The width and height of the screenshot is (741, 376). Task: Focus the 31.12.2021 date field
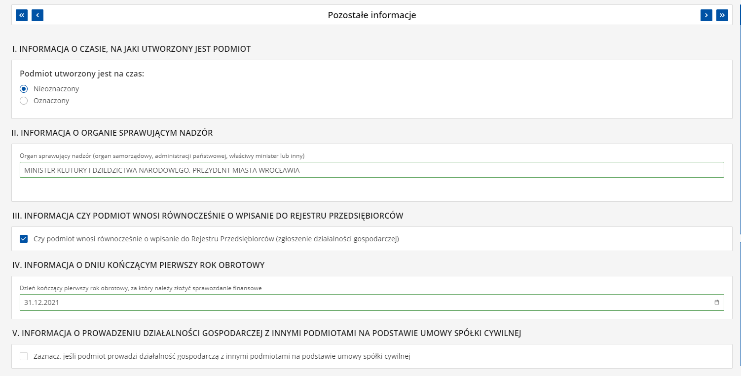365,302
